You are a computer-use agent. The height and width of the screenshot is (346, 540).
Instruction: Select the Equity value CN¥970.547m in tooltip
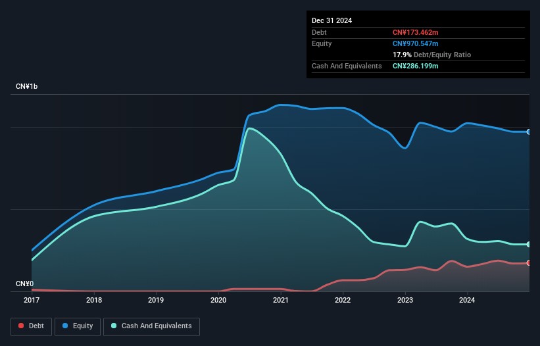tap(415, 43)
